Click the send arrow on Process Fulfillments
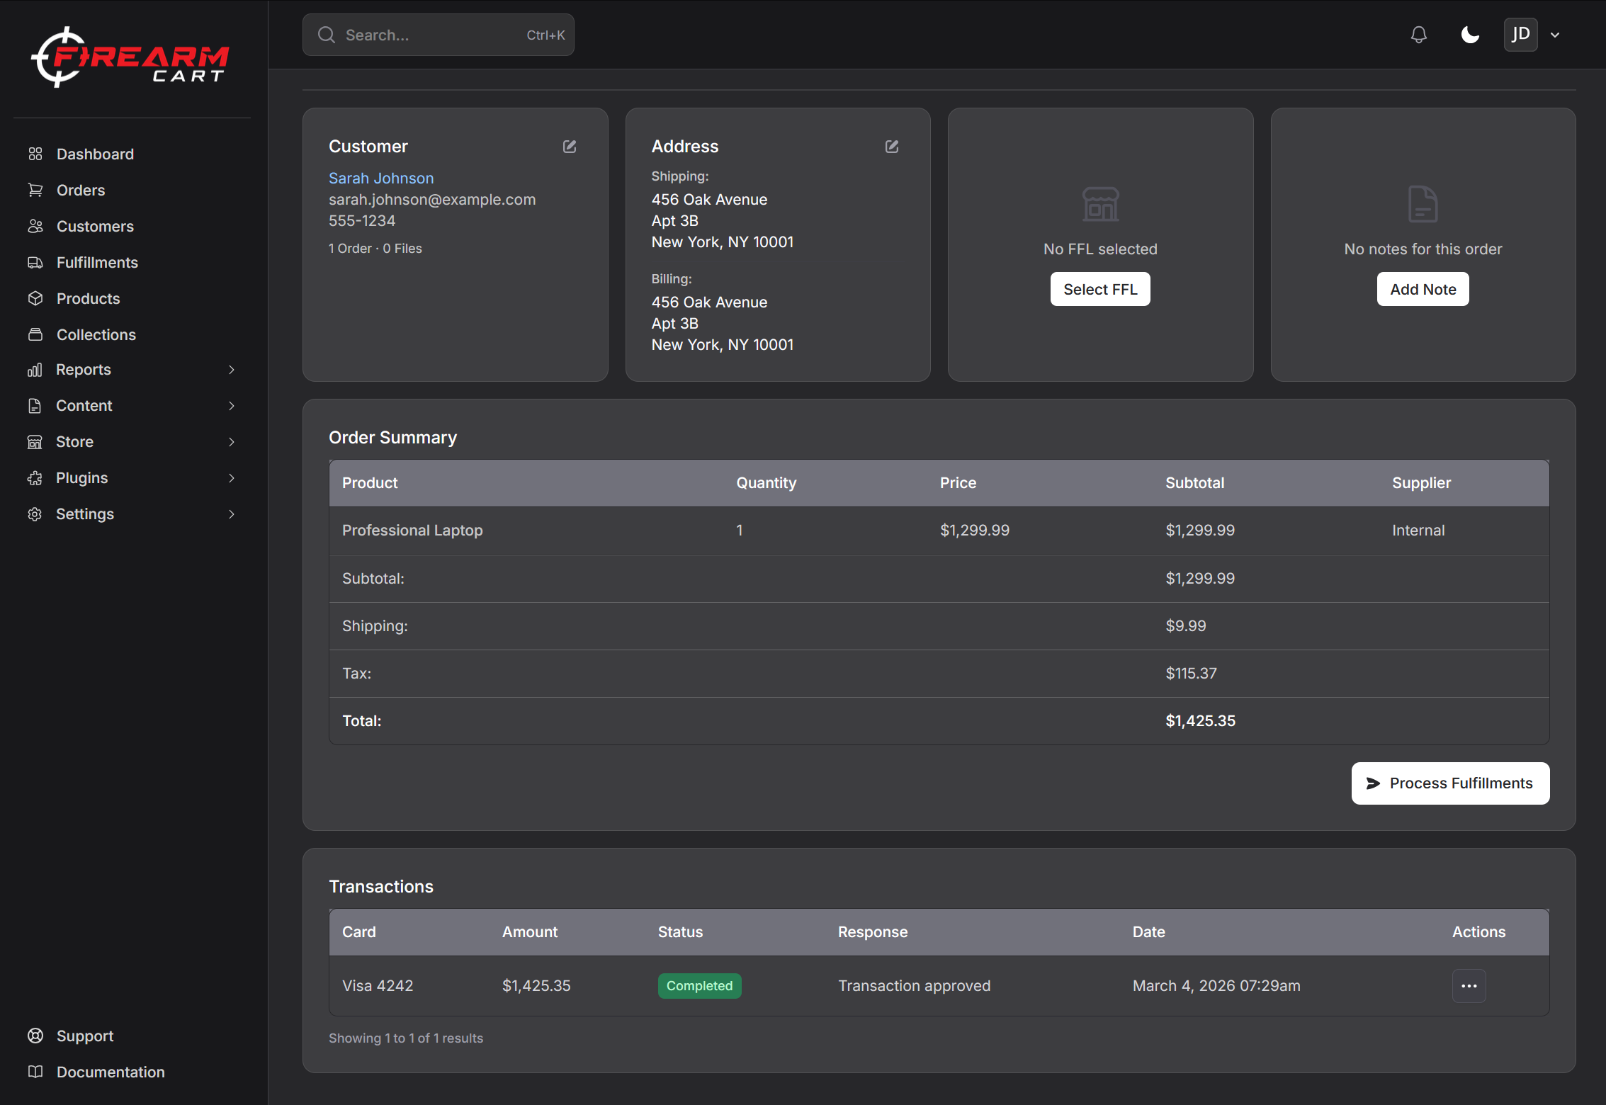Viewport: 1606px width, 1105px height. 1373,783
